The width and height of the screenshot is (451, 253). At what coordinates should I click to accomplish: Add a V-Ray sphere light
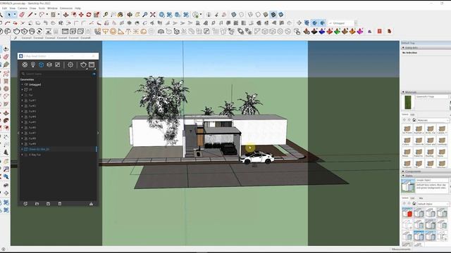tap(113, 31)
